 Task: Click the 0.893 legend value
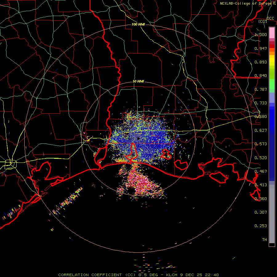coord(261,62)
